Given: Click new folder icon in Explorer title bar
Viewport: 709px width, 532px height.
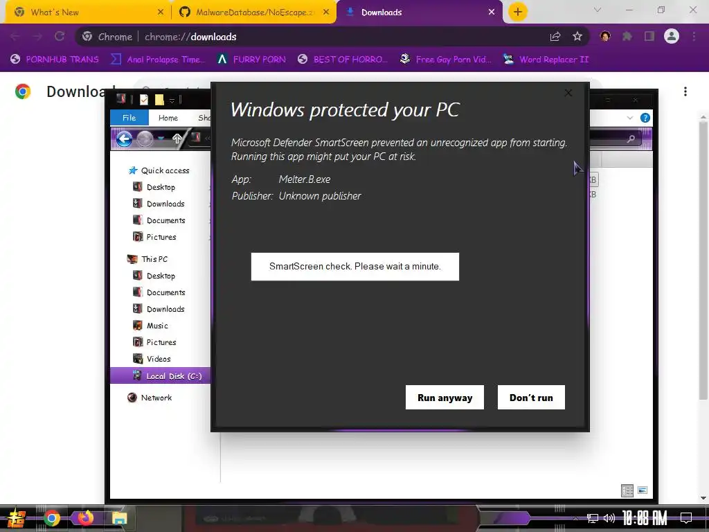Looking at the screenshot, I should pos(159,100).
